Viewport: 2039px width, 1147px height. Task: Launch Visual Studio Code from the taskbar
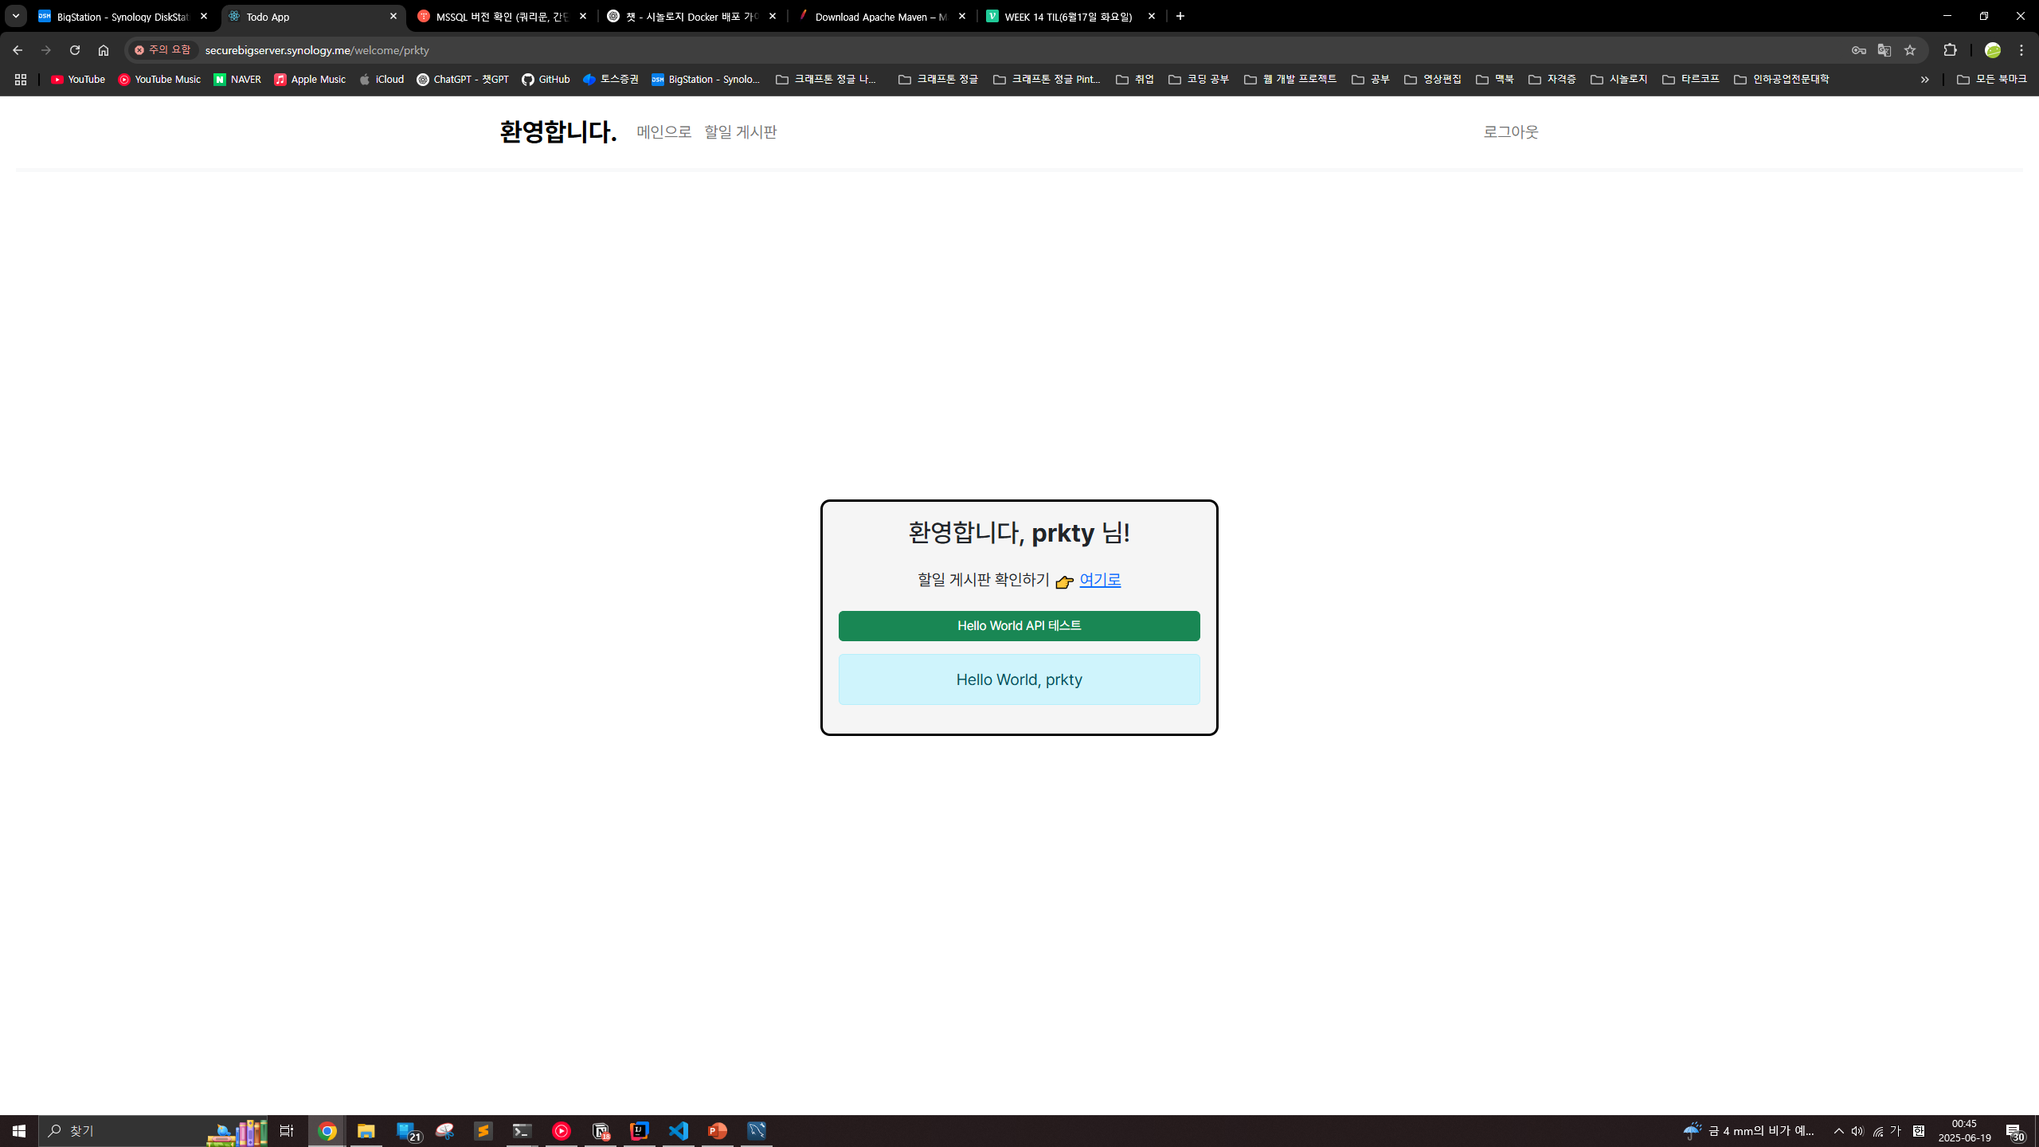pos(679,1131)
